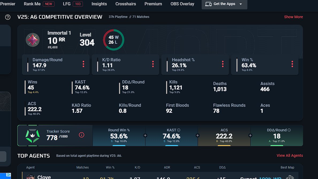
Task: Click the Show More link
Action: point(293,17)
